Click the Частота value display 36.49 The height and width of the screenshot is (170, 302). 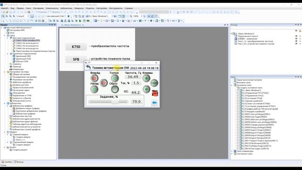[133, 76]
